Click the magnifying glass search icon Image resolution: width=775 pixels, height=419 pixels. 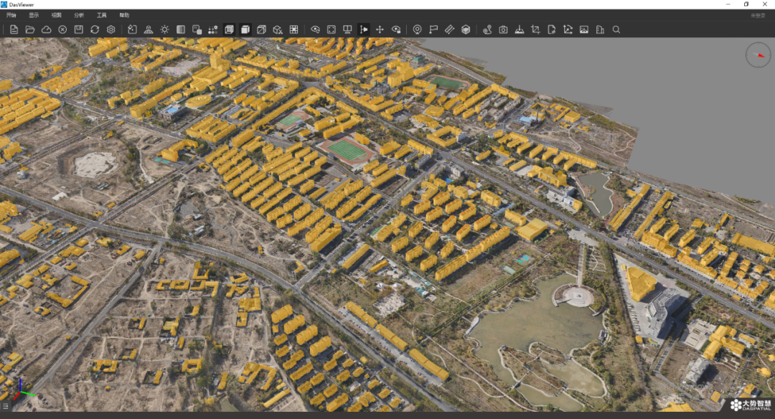click(x=616, y=29)
